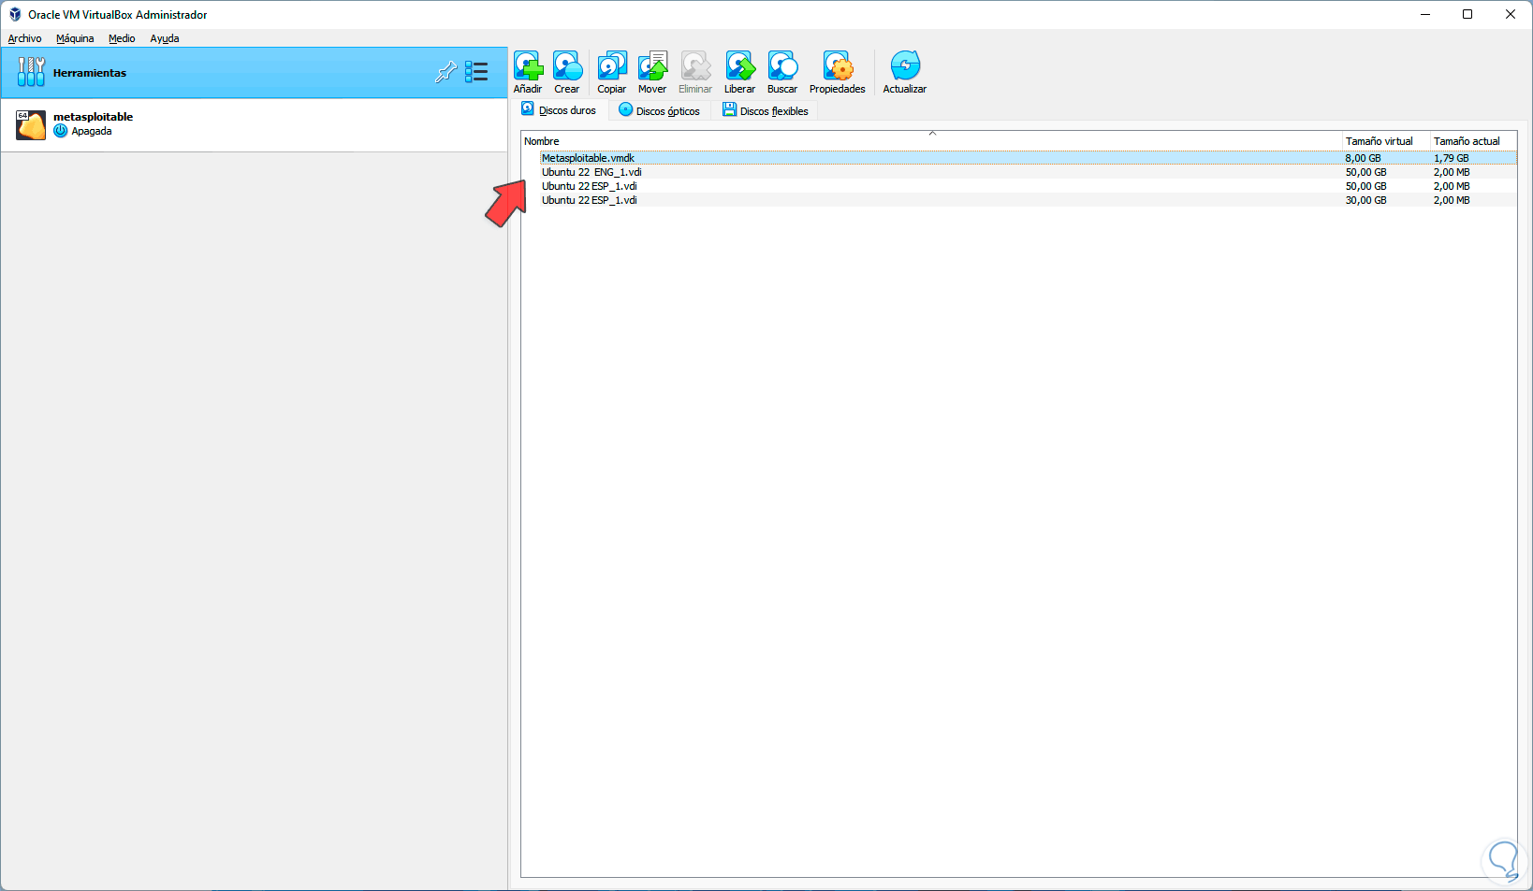
Task: Pin the Herramientas tools pane
Action: click(446, 72)
